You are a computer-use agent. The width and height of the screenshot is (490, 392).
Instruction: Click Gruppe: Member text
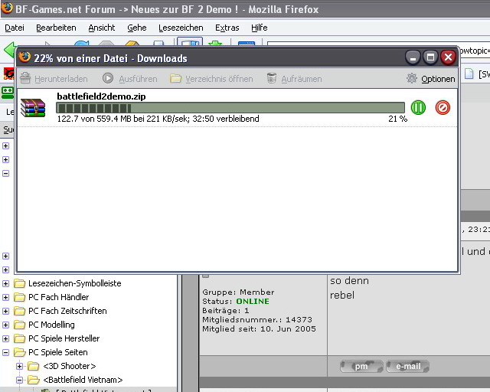coord(238,292)
